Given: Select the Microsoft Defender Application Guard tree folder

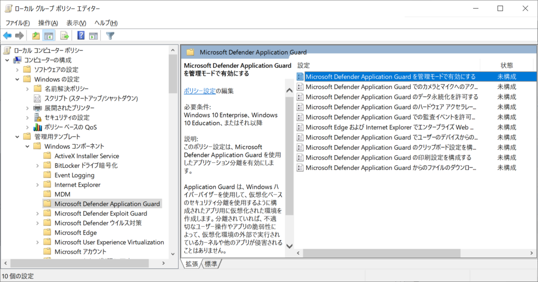Looking at the screenshot, I should [107, 204].
